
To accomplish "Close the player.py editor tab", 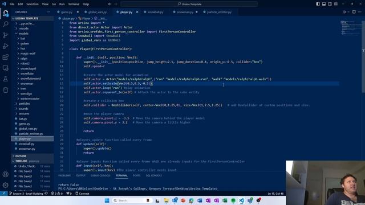I will 137,12.
